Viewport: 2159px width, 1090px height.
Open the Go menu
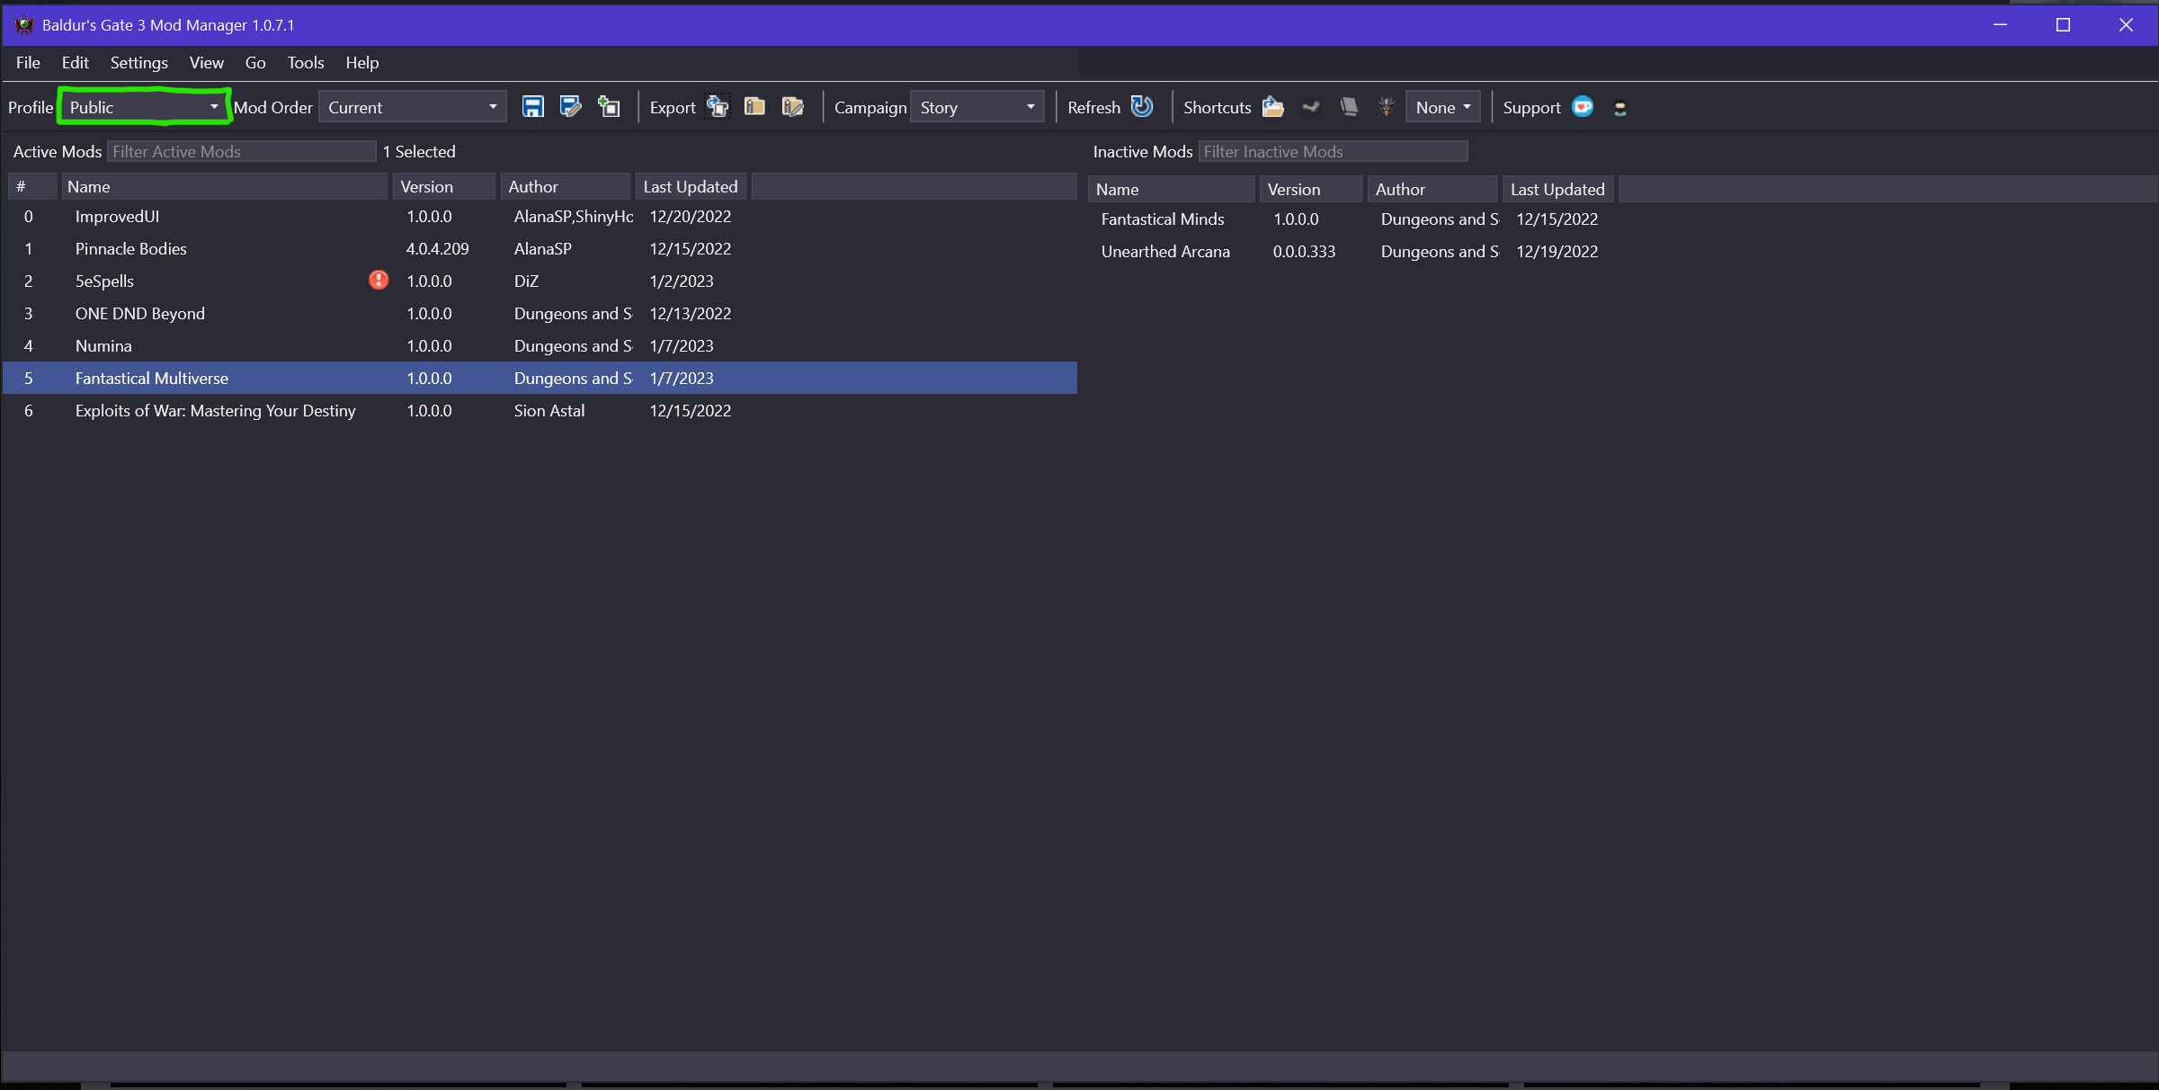(x=255, y=63)
